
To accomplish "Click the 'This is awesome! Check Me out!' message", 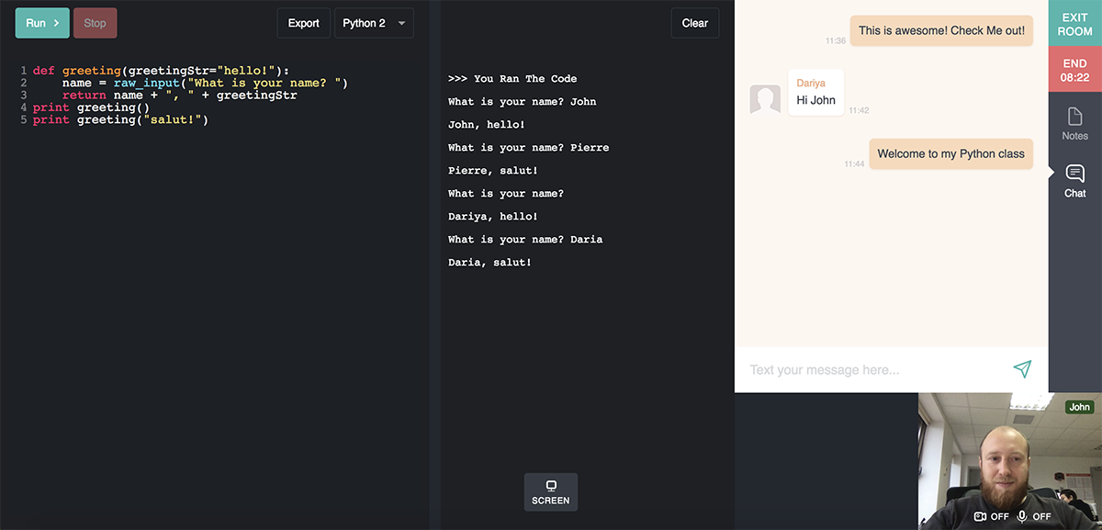I will click(942, 30).
